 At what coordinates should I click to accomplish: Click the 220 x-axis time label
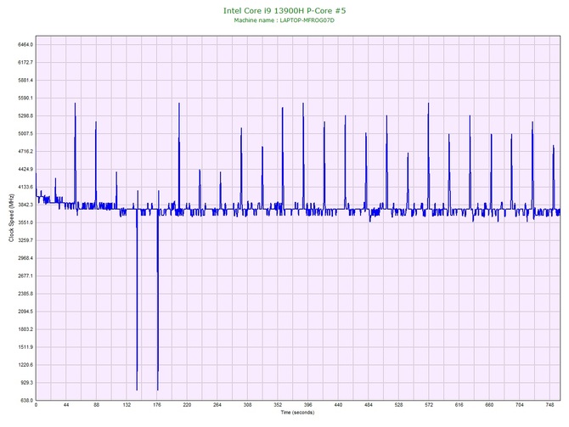click(x=187, y=405)
